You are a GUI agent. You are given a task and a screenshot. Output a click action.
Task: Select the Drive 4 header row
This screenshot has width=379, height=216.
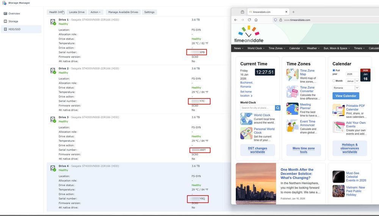[x=139, y=168]
